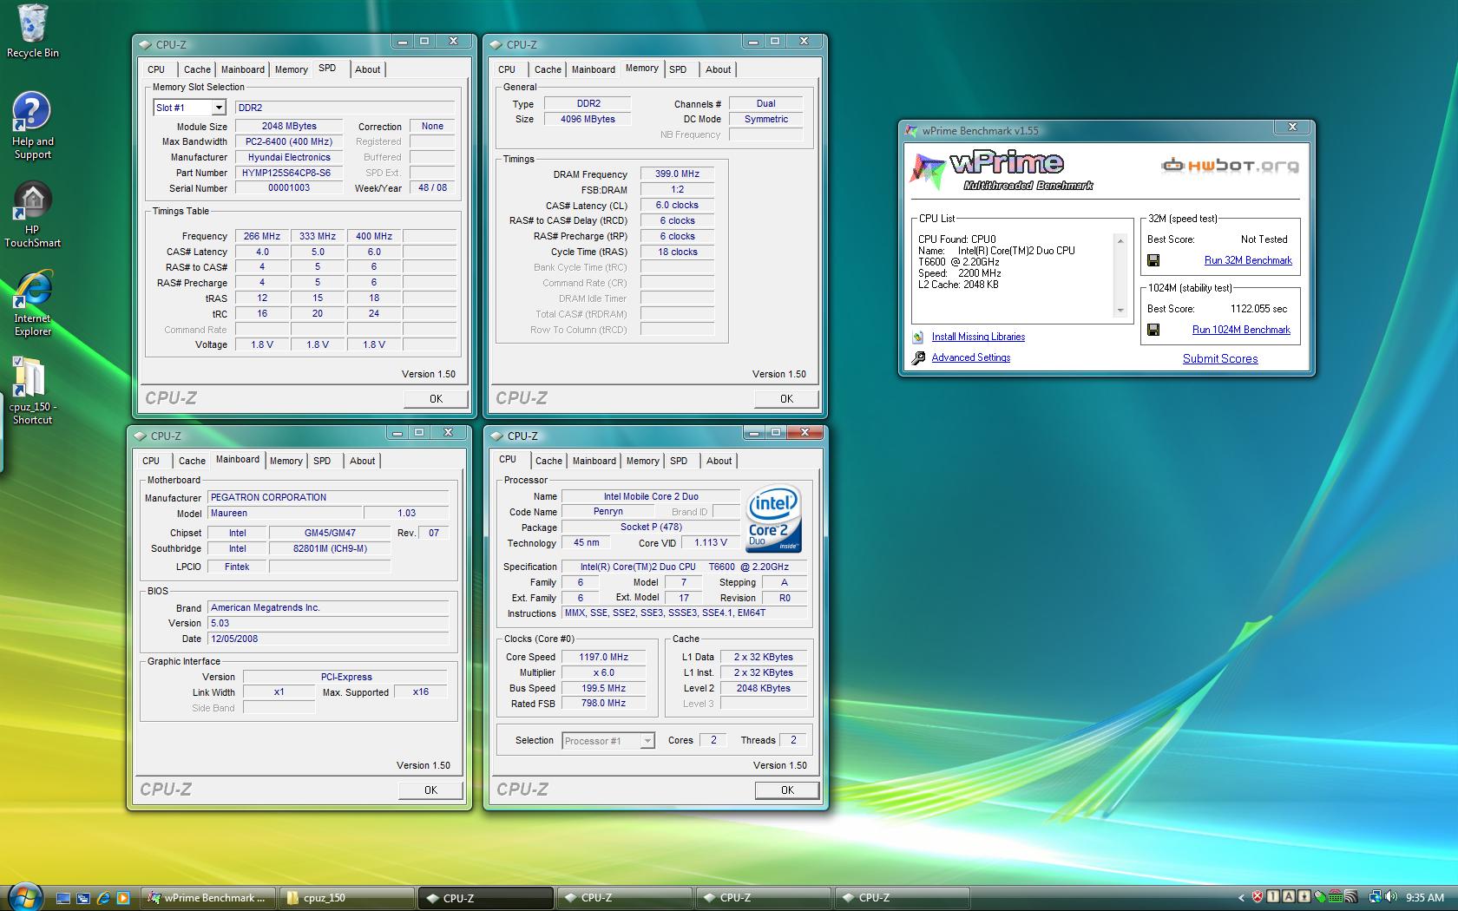Select Cache tab in the Memory CPU-Z window

[548, 69]
